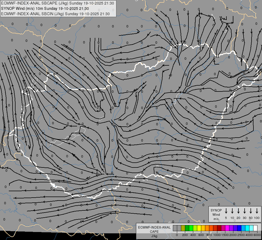Screen dimensions: 262x240
Task: Select the cyan swatch before 4000
Action: 247,228
